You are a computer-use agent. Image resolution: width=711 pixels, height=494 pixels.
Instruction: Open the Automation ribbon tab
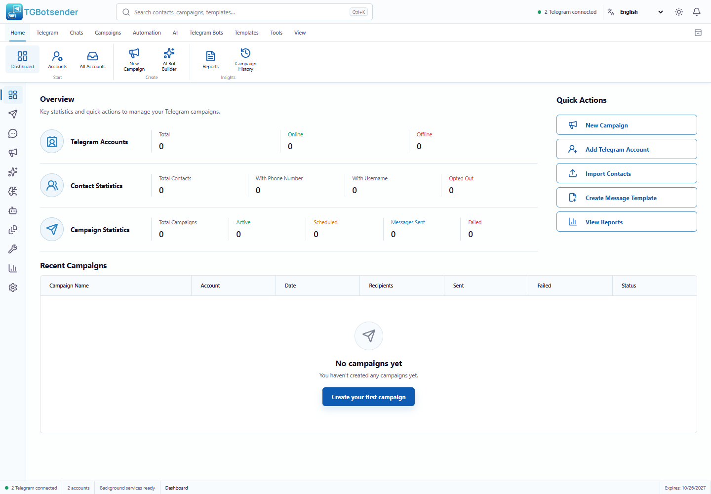click(147, 33)
